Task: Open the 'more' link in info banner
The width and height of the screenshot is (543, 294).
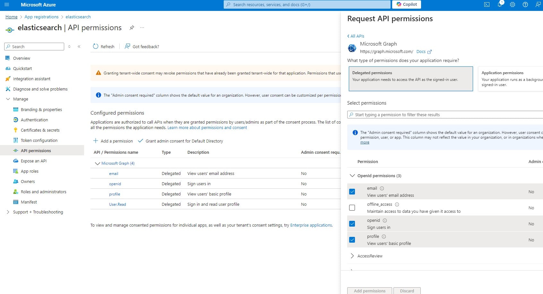Action: (x=365, y=143)
